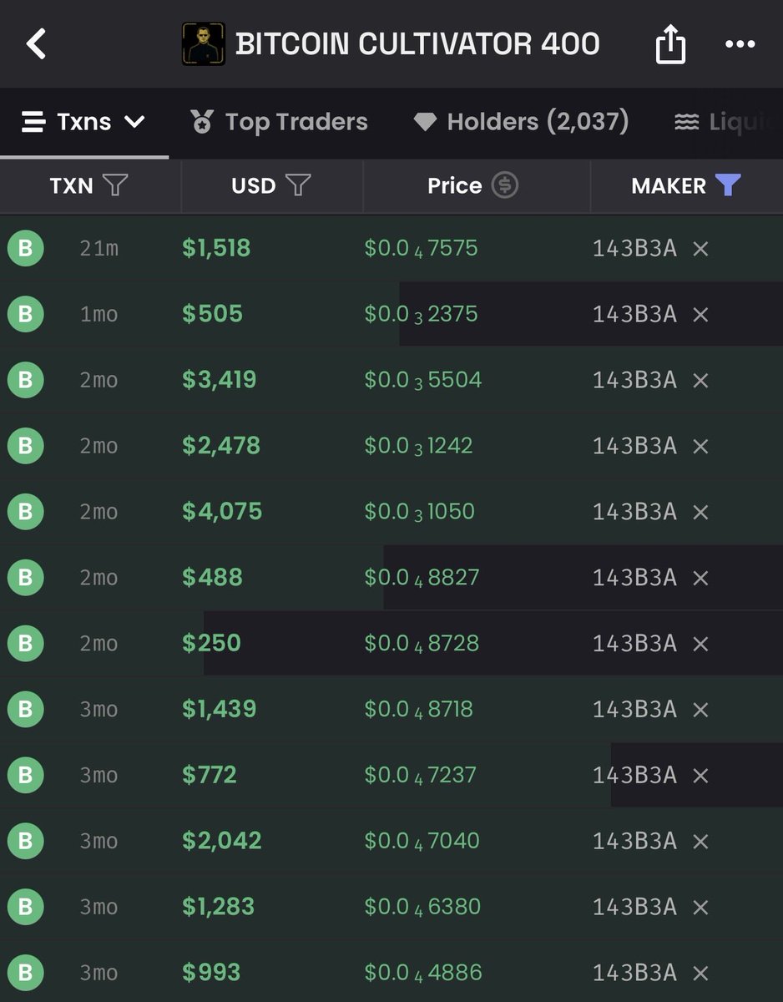Select the $4,075 USD amount
Viewport: 783px width, 1002px height.
pos(222,513)
